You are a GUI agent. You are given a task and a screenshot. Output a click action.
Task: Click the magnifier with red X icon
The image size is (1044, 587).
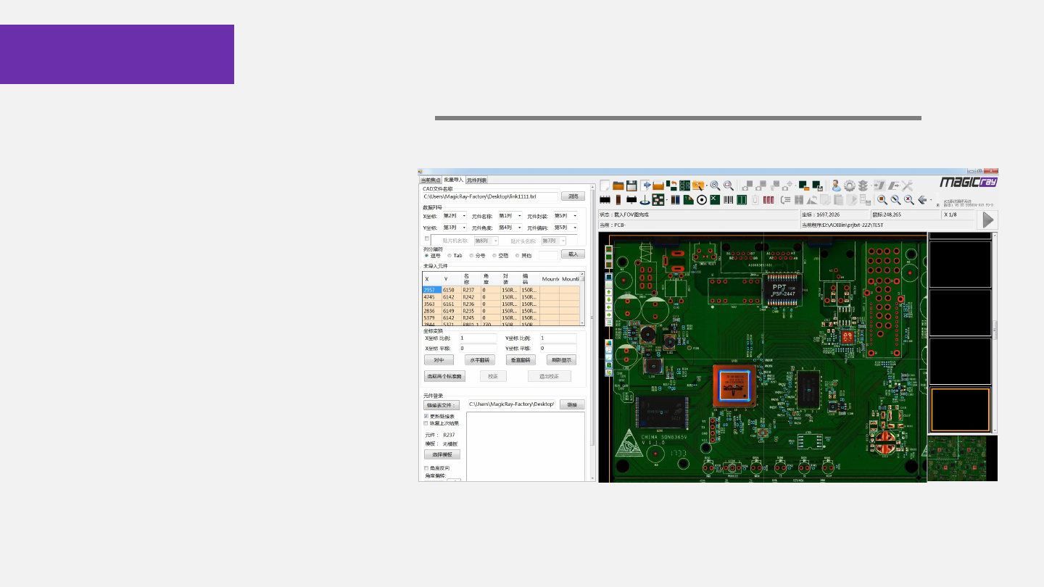[909, 199]
